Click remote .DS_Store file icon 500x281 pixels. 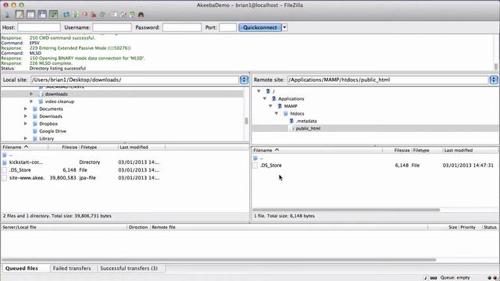click(255, 165)
